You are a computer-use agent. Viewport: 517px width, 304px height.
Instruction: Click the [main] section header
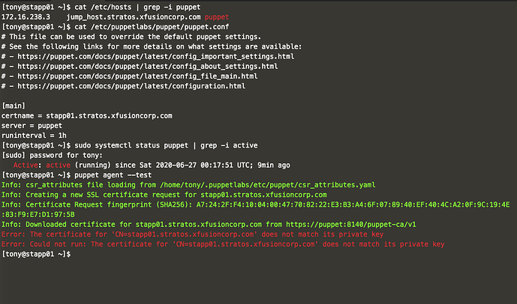click(16, 106)
